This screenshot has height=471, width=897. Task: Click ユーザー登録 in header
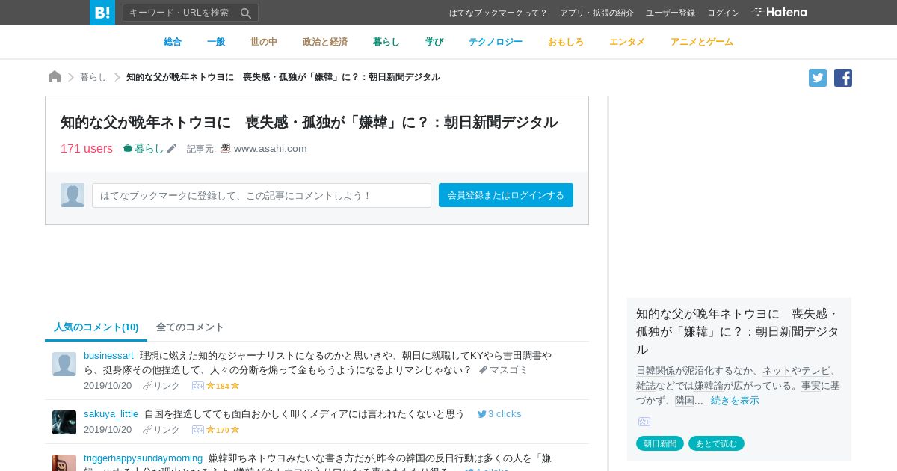[x=671, y=13]
